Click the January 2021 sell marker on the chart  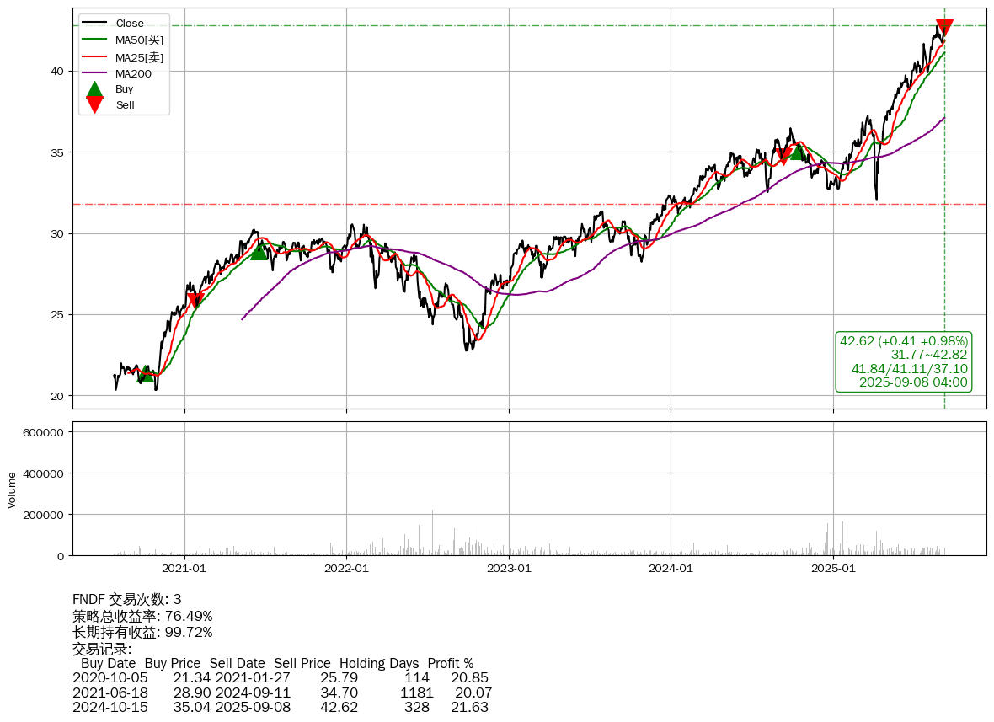(x=195, y=300)
